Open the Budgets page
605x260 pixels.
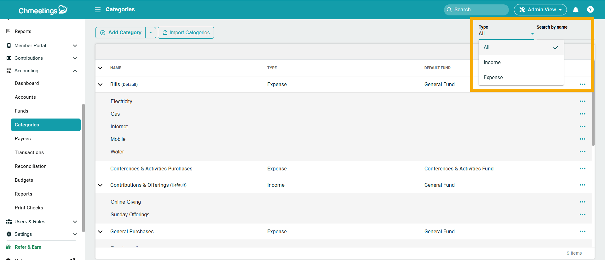tap(24, 180)
